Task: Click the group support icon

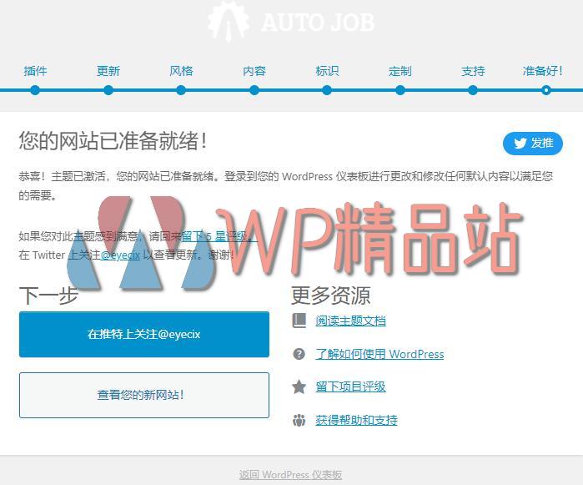Action: click(299, 420)
